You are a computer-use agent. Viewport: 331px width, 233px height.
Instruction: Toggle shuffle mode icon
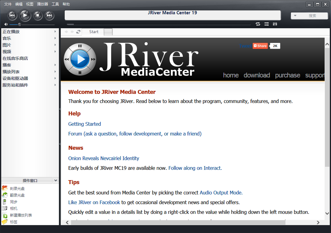click(x=266, y=24)
